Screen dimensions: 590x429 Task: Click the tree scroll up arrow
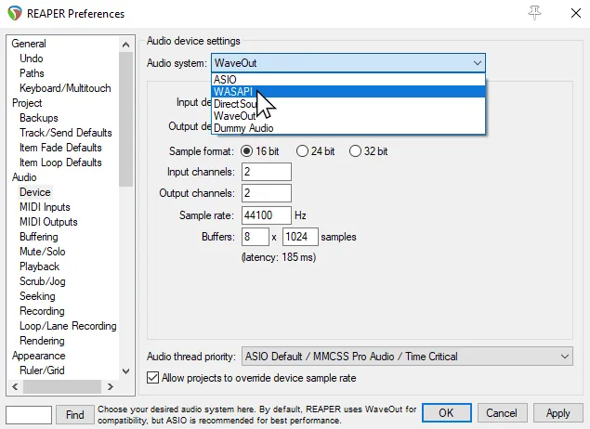click(x=126, y=45)
